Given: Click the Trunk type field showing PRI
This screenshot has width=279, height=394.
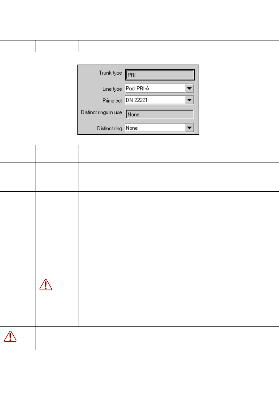Looking at the screenshot, I should point(160,75).
